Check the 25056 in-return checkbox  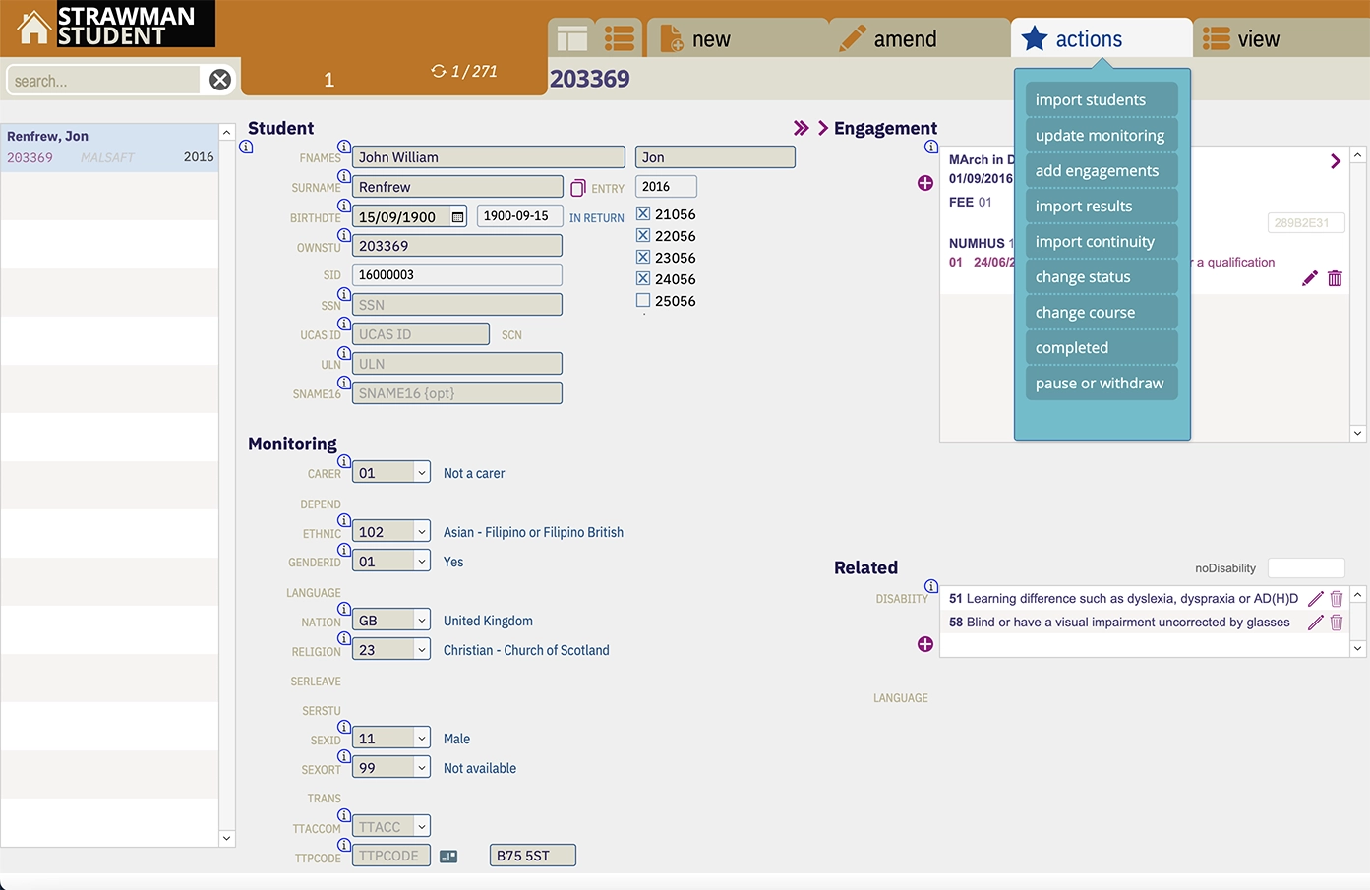[643, 300]
